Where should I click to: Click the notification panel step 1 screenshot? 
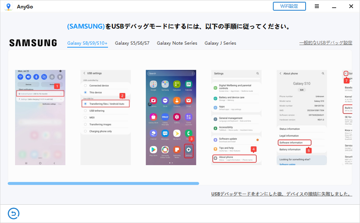[40, 117]
